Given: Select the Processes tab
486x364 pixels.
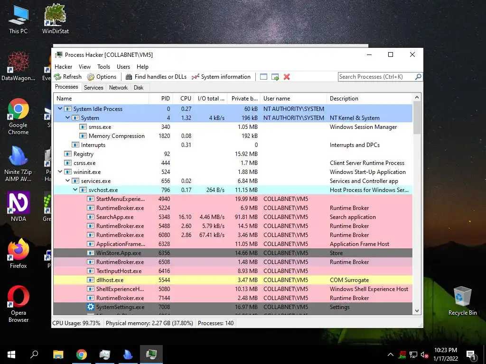Looking at the screenshot, I should click(66, 87).
